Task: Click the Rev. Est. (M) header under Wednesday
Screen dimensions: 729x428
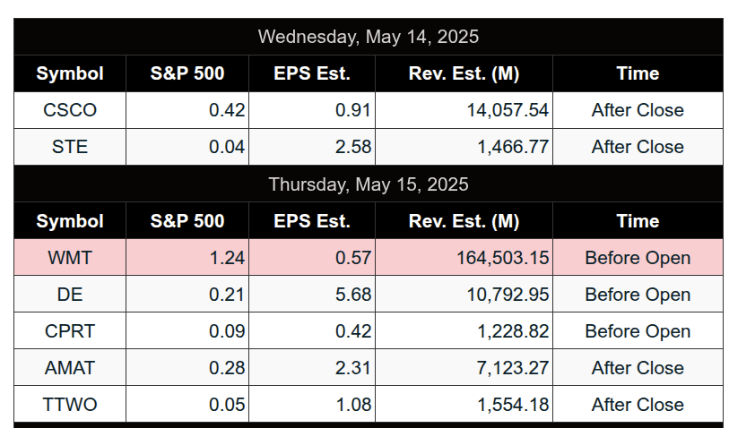Action: 464,73
